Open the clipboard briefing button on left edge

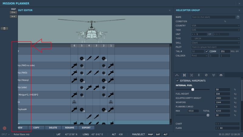pyautogui.click(x=4, y=28)
